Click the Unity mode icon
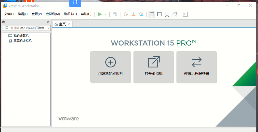The height and width of the screenshot is (132, 258). point(175,14)
